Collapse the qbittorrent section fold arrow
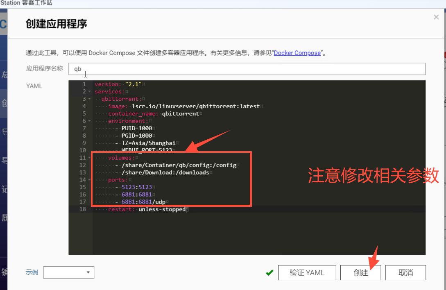Screen dimensions: 446x290 (88, 99)
